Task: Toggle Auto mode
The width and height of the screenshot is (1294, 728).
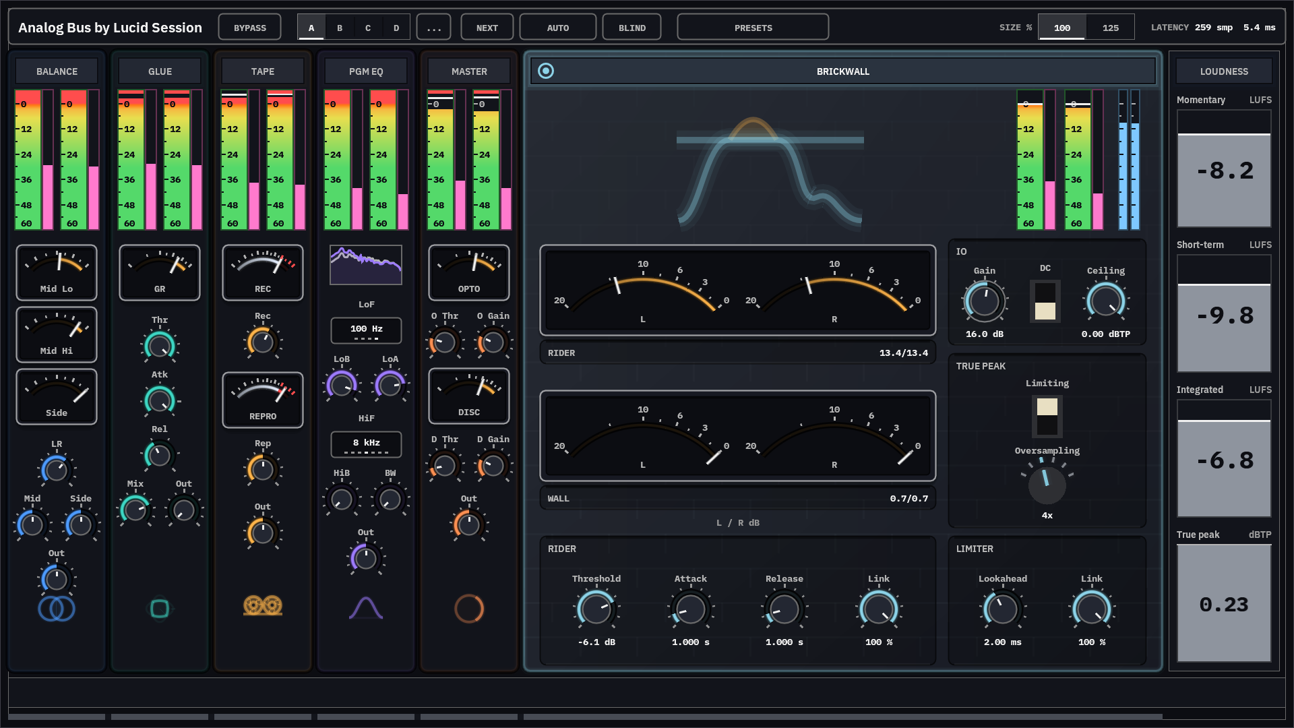Action: tap(558, 28)
